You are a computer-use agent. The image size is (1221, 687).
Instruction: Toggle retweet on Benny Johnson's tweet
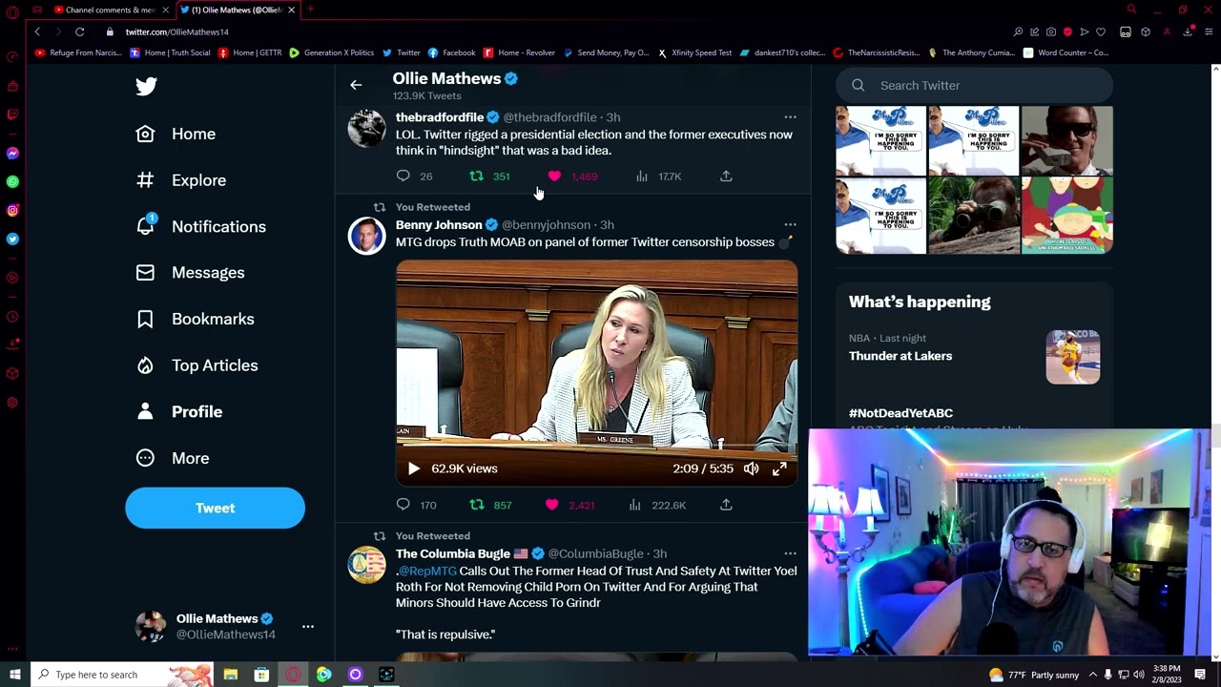pyautogui.click(x=476, y=505)
